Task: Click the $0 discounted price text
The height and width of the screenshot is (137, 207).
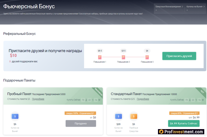Action: [95, 117]
